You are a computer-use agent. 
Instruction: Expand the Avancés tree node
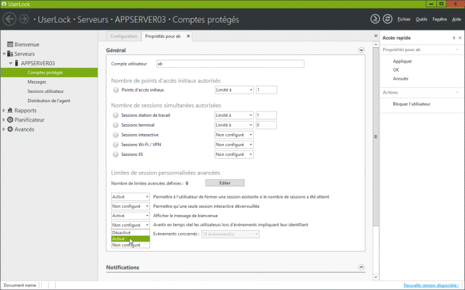4,129
